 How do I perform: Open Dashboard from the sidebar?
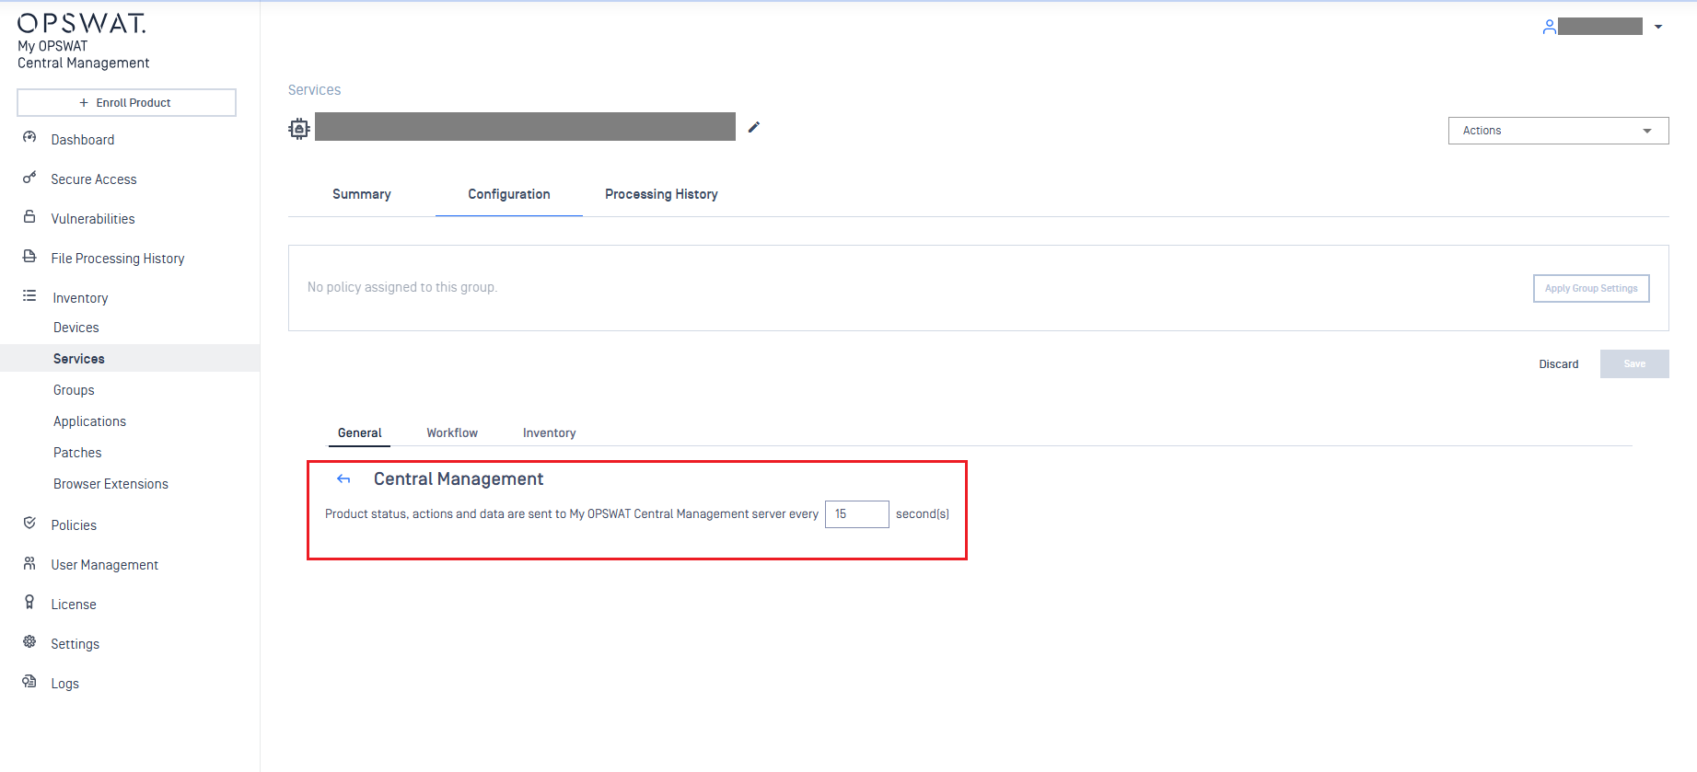pos(83,140)
